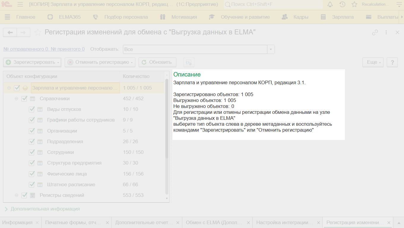Switch to the Печатные формы tab
The height and width of the screenshot is (228, 404).
73,223
